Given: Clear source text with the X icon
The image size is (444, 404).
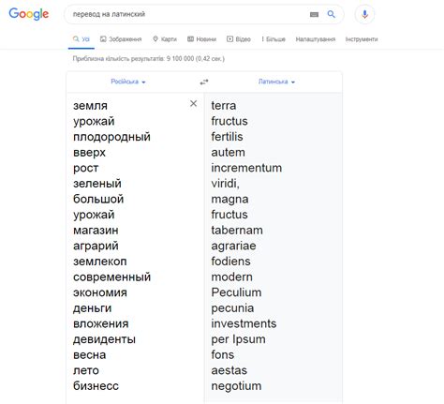Looking at the screenshot, I should click(193, 103).
